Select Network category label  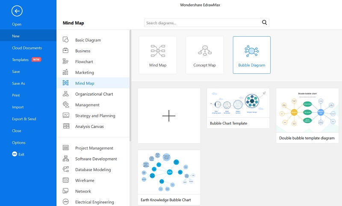coord(83,191)
